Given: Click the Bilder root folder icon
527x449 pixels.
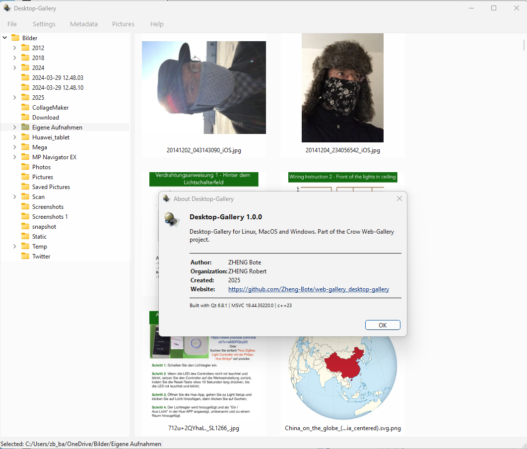Looking at the screenshot, I should click(15, 38).
